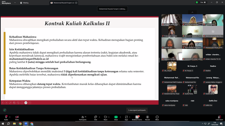Start recording with the Record icon
The image size is (225, 126).
pos(147,117)
